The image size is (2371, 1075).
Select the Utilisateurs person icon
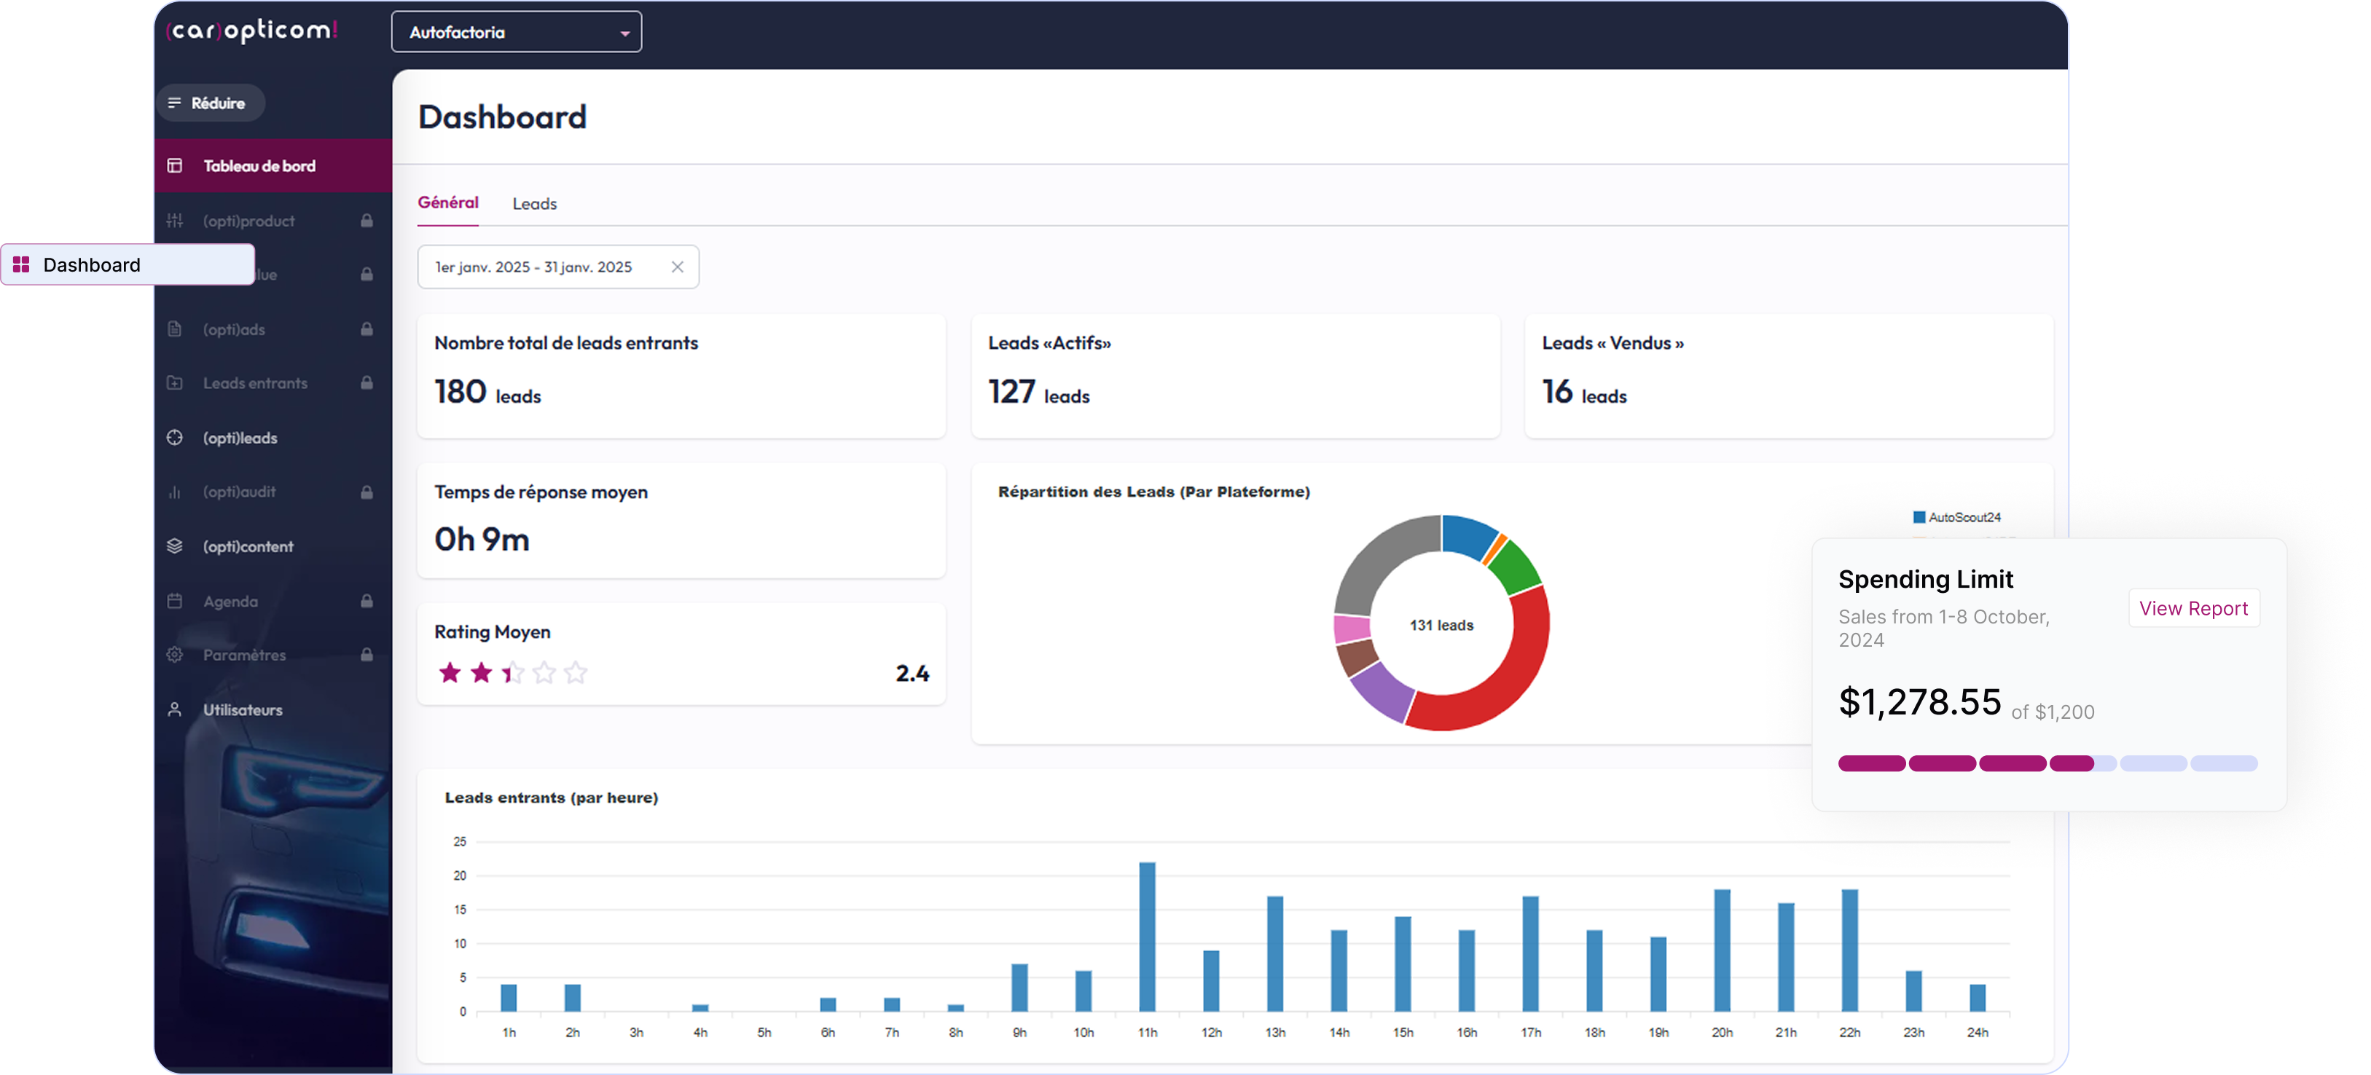(x=175, y=709)
